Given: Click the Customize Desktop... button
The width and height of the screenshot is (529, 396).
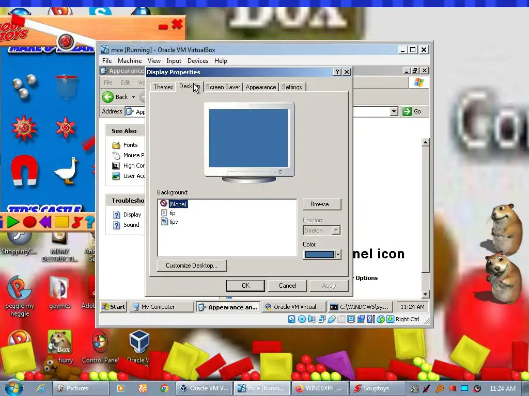Looking at the screenshot, I should click(192, 266).
